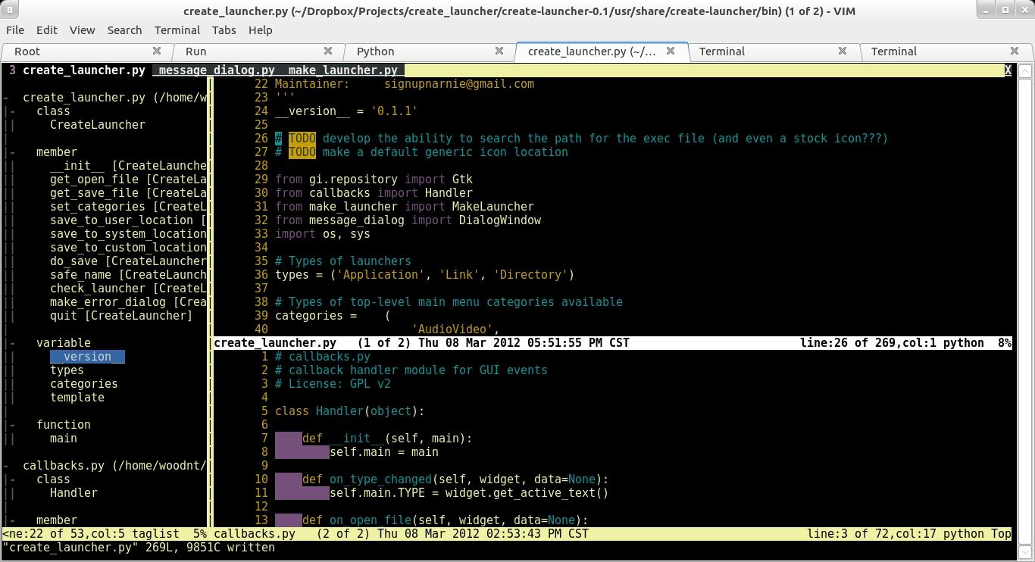Jump to the save_to_custom_location tag
The height and width of the screenshot is (562, 1035).
pos(128,247)
